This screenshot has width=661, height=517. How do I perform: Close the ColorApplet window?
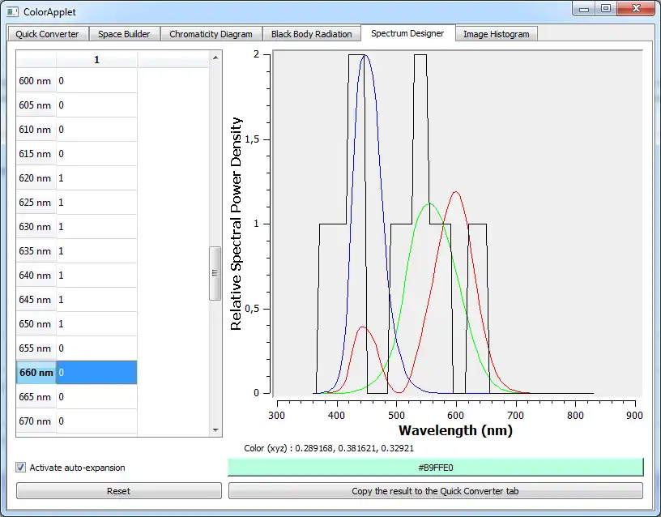tap(636, 9)
